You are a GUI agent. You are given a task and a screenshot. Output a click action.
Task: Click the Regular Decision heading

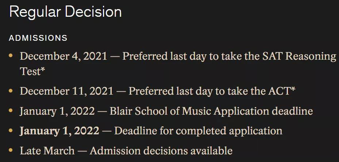pyautogui.click(x=65, y=12)
